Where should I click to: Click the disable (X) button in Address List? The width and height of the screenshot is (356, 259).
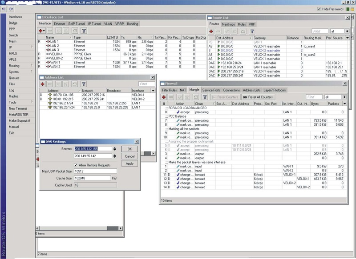point(66,84)
